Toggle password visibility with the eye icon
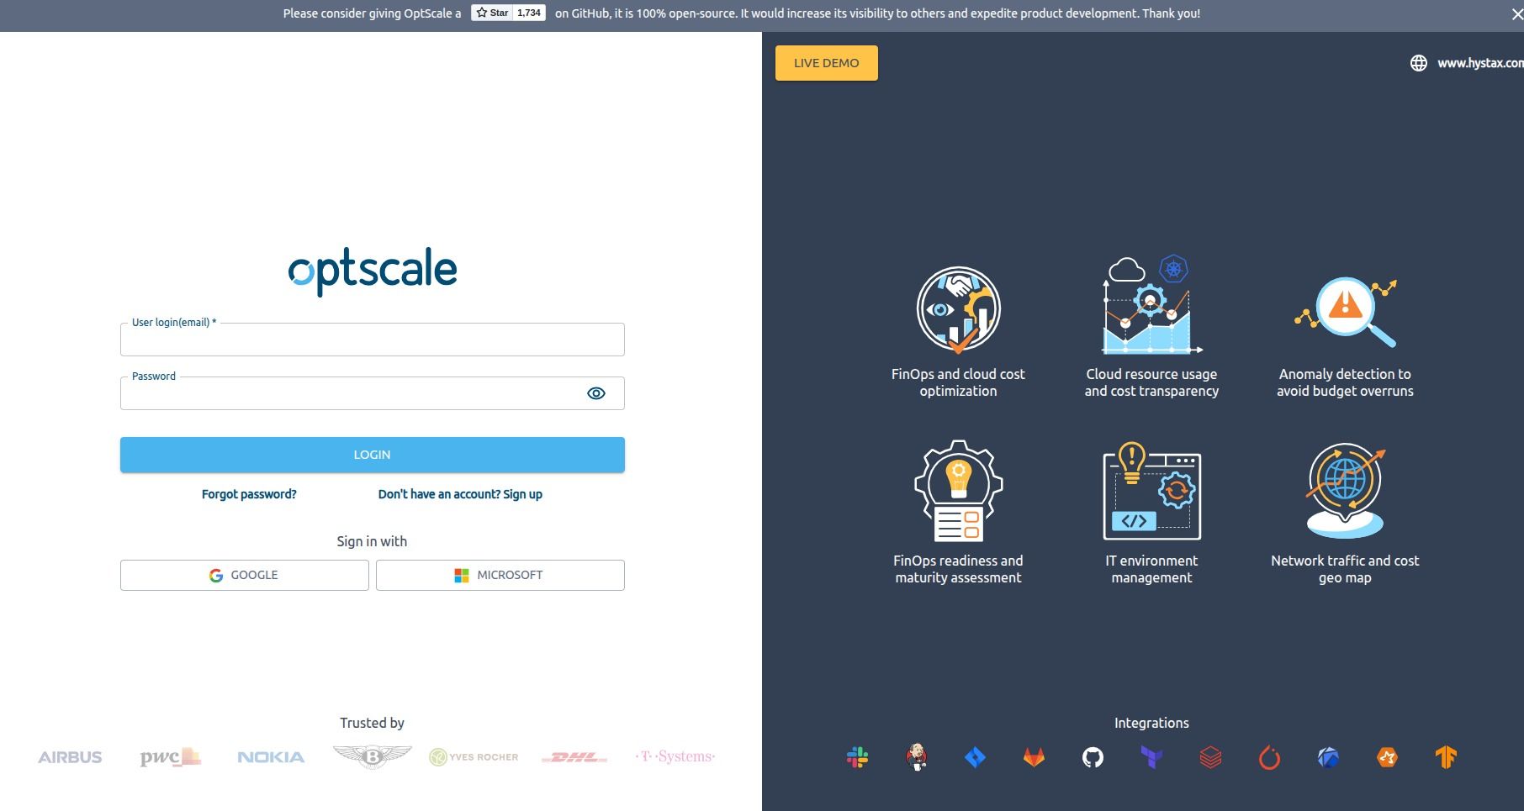 tap(596, 392)
